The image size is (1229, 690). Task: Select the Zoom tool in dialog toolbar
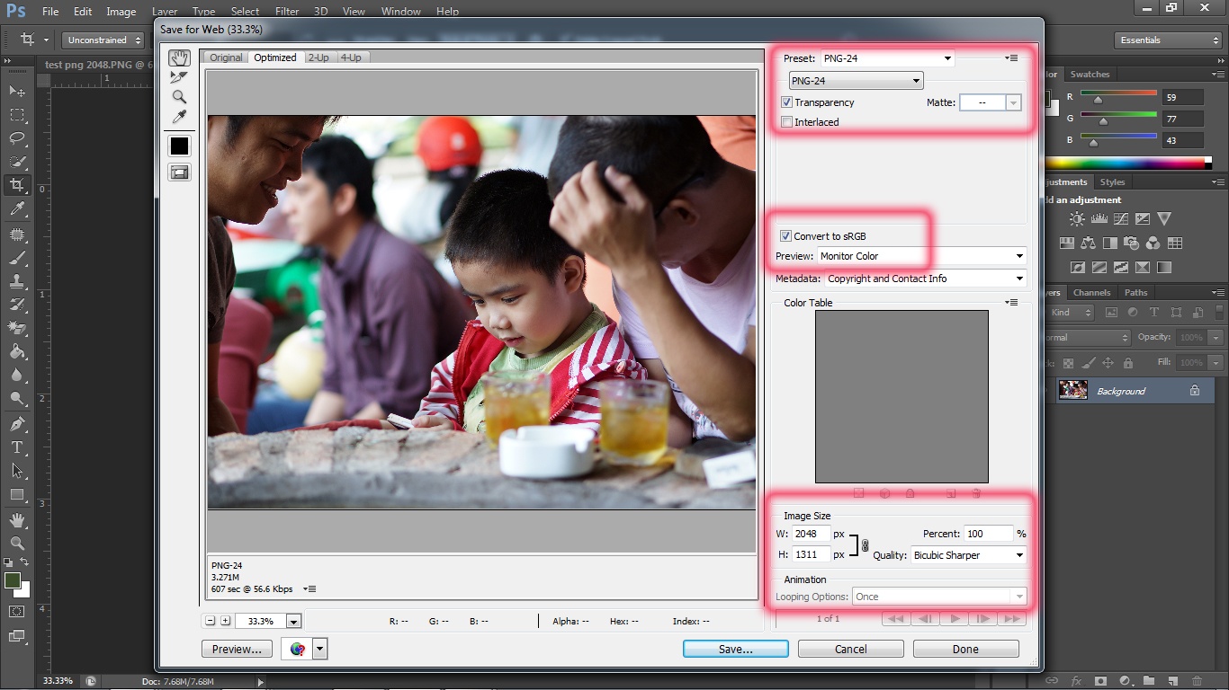(179, 97)
